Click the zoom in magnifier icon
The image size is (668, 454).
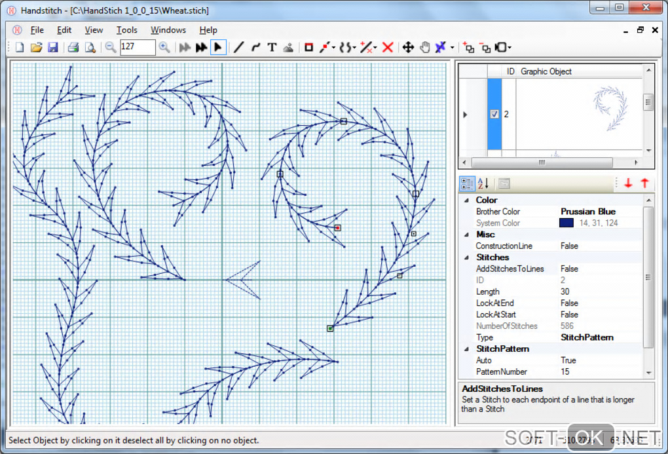coord(164,47)
